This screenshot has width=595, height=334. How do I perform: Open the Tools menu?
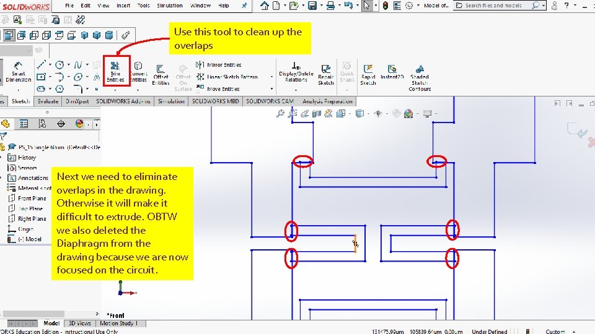tap(143, 6)
